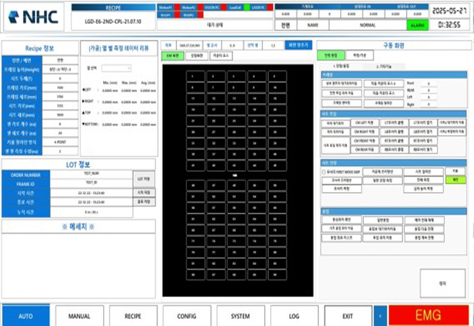The image size is (474, 326).
Task: Click the TEST_NUM order number field
Action: click(92, 174)
